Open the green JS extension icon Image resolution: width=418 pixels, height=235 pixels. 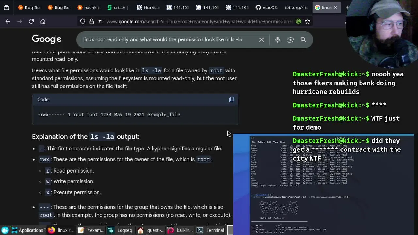point(298,21)
